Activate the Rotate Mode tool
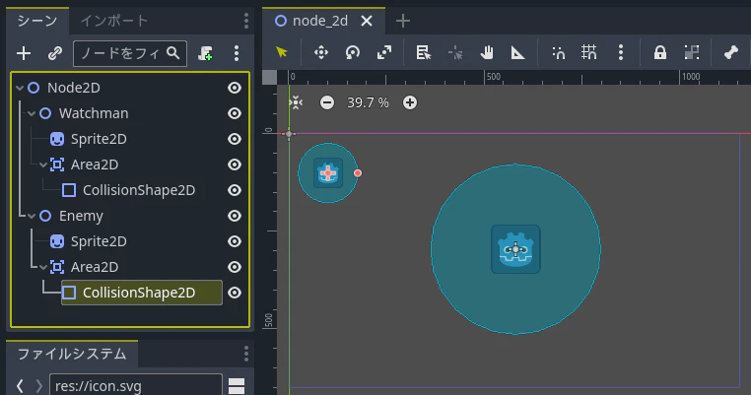Viewport: 751px width, 395px height. pos(353,52)
